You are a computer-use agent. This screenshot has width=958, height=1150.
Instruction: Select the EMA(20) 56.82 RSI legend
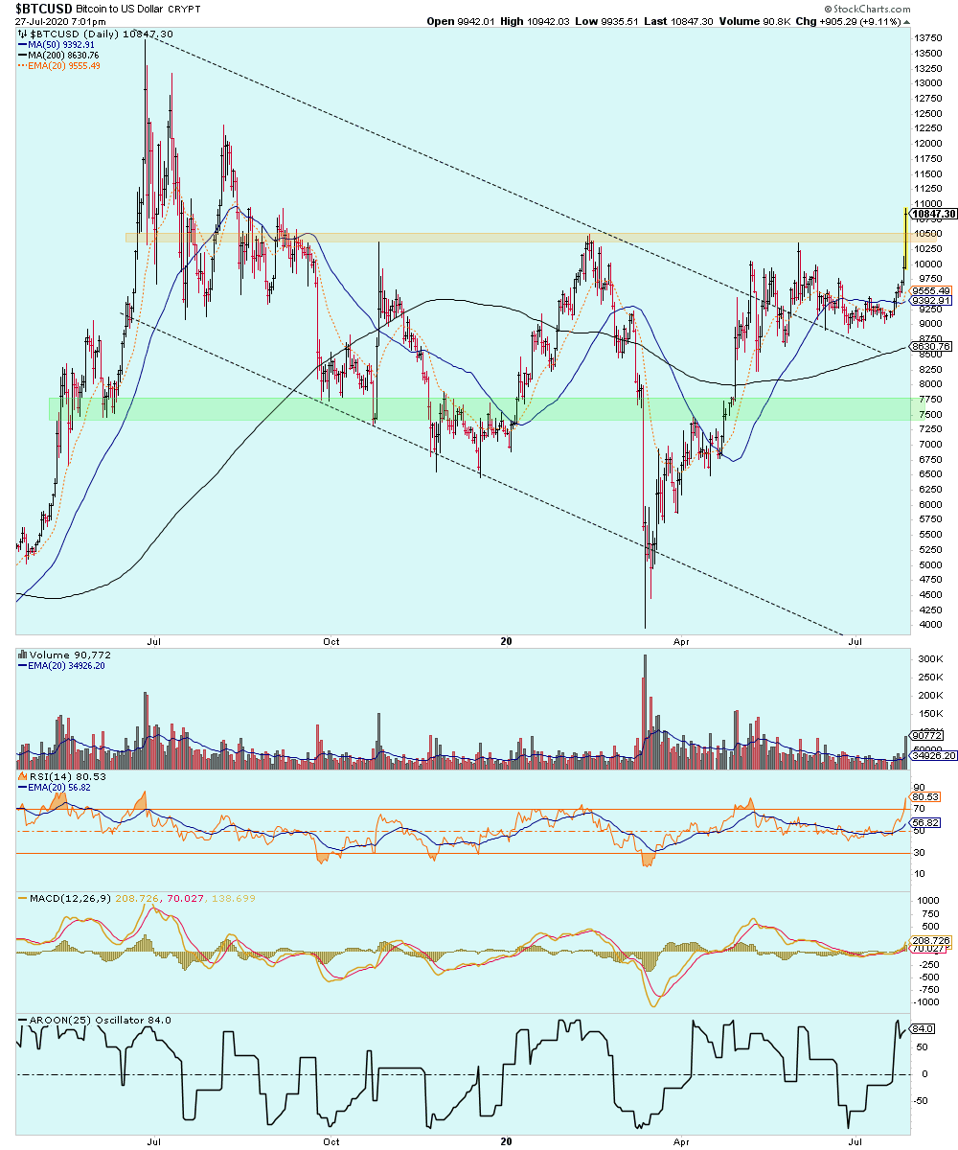pos(57,788)
